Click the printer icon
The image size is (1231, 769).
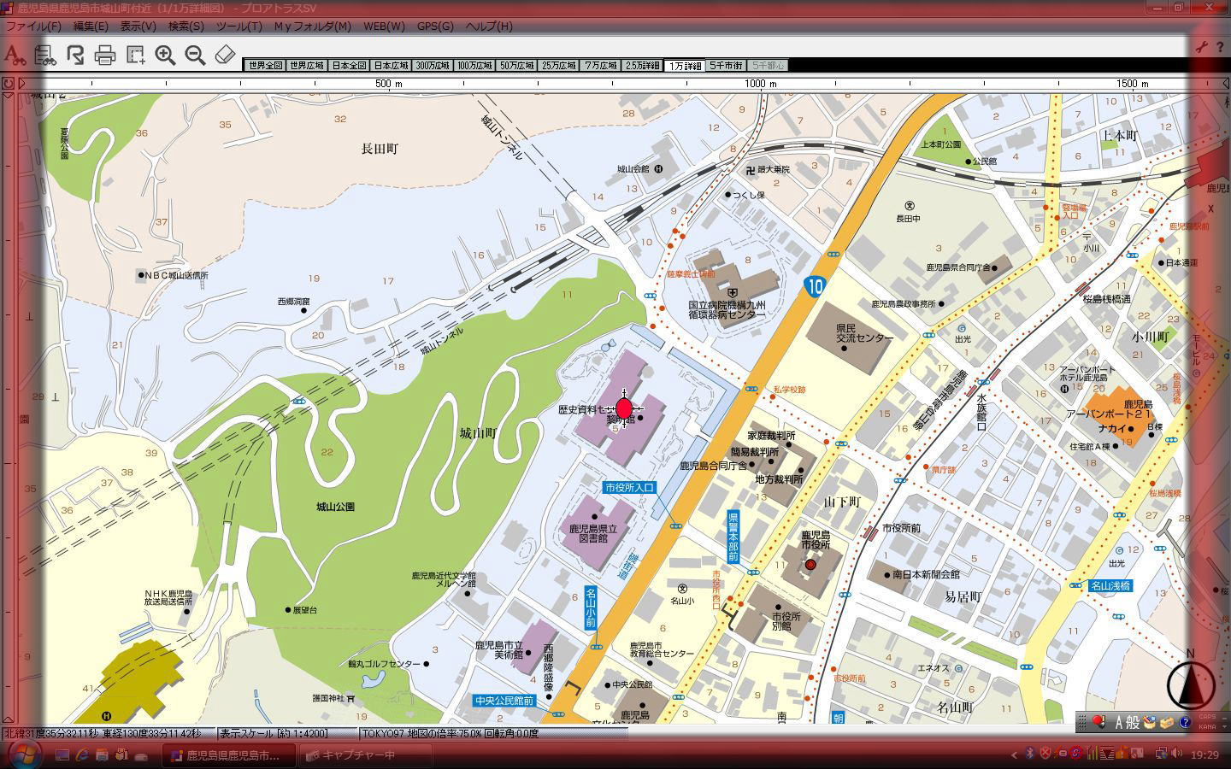point(105,56)
